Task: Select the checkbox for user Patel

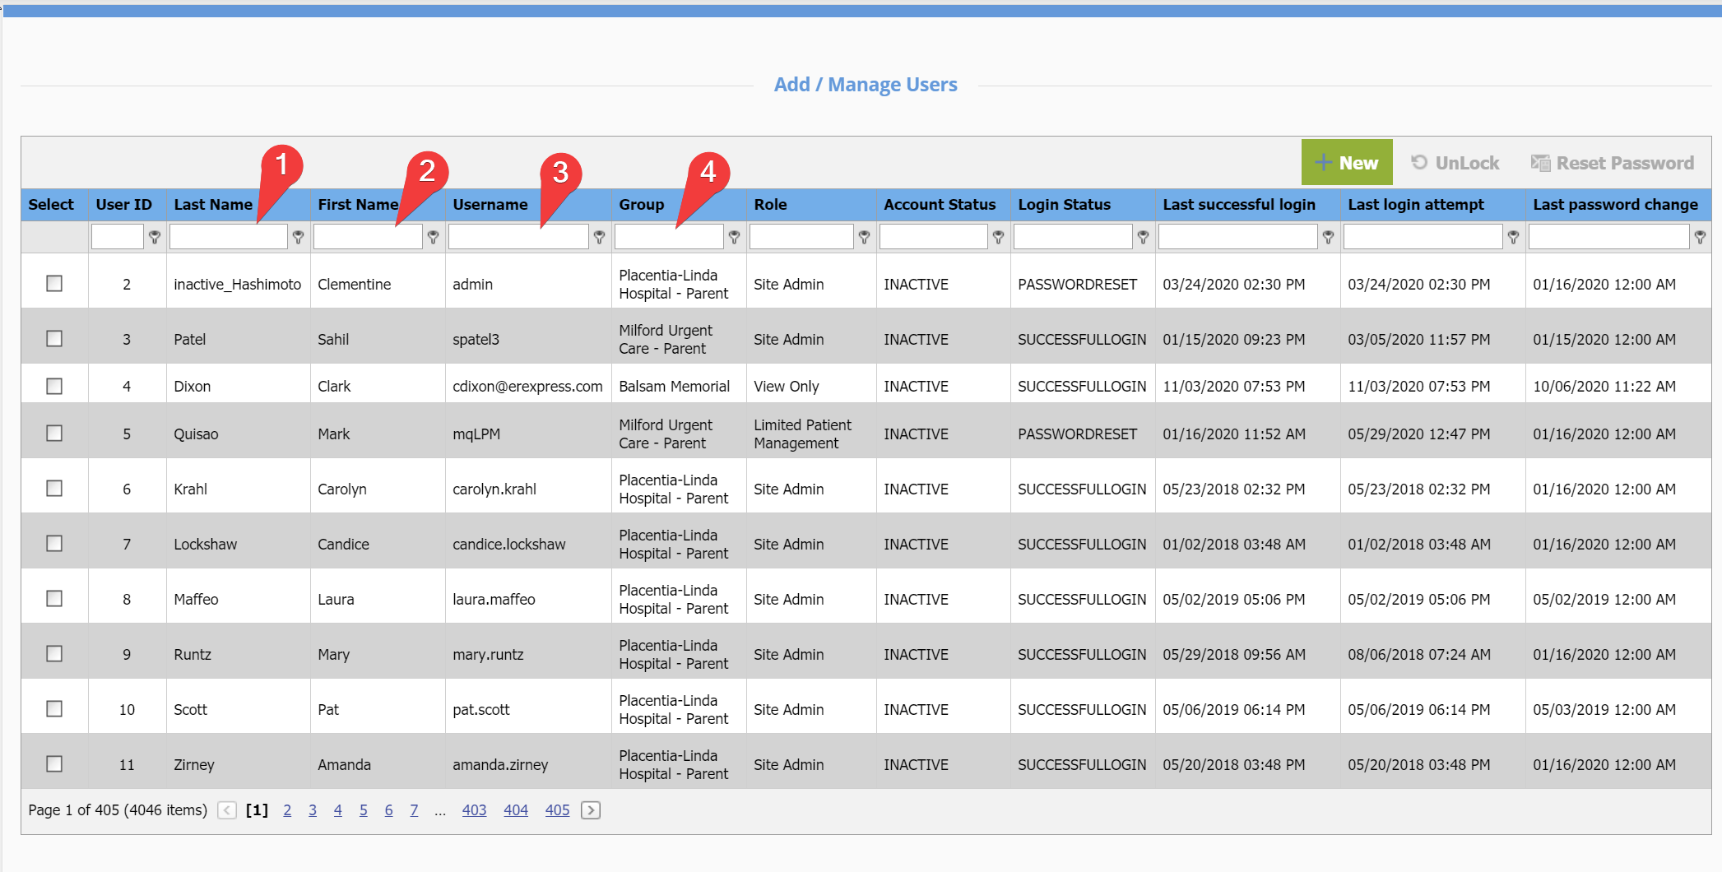Action: [x=54, y=339]
